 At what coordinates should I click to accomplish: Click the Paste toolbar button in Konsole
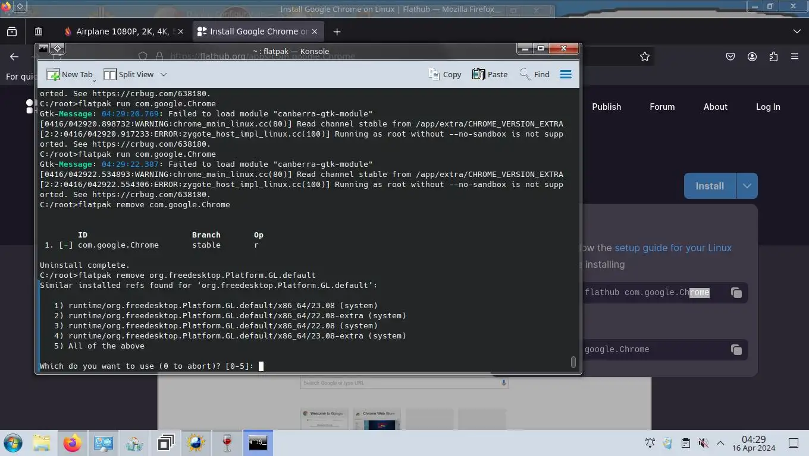490,74
